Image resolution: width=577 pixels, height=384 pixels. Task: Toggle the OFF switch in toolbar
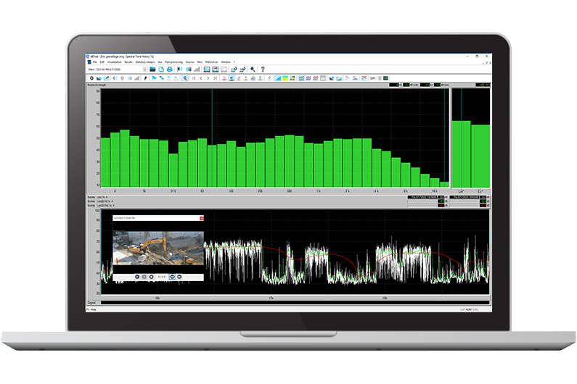coord(372,78)
